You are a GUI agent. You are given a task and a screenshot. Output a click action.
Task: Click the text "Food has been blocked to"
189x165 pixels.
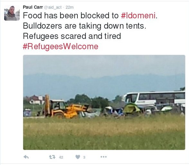pyautogui.click(x=71, y=15)
